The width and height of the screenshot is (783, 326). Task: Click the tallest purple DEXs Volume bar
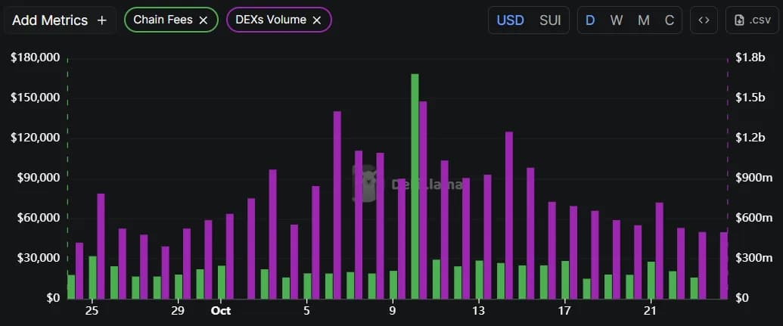pos(423,200)
